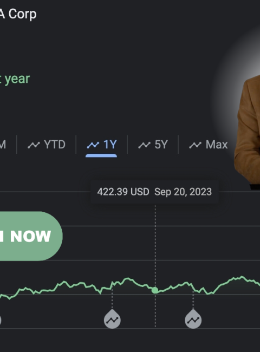260x352 pixels.
Task: Click the blue chart line icon beside 1Y
Action: pos(93,145)
